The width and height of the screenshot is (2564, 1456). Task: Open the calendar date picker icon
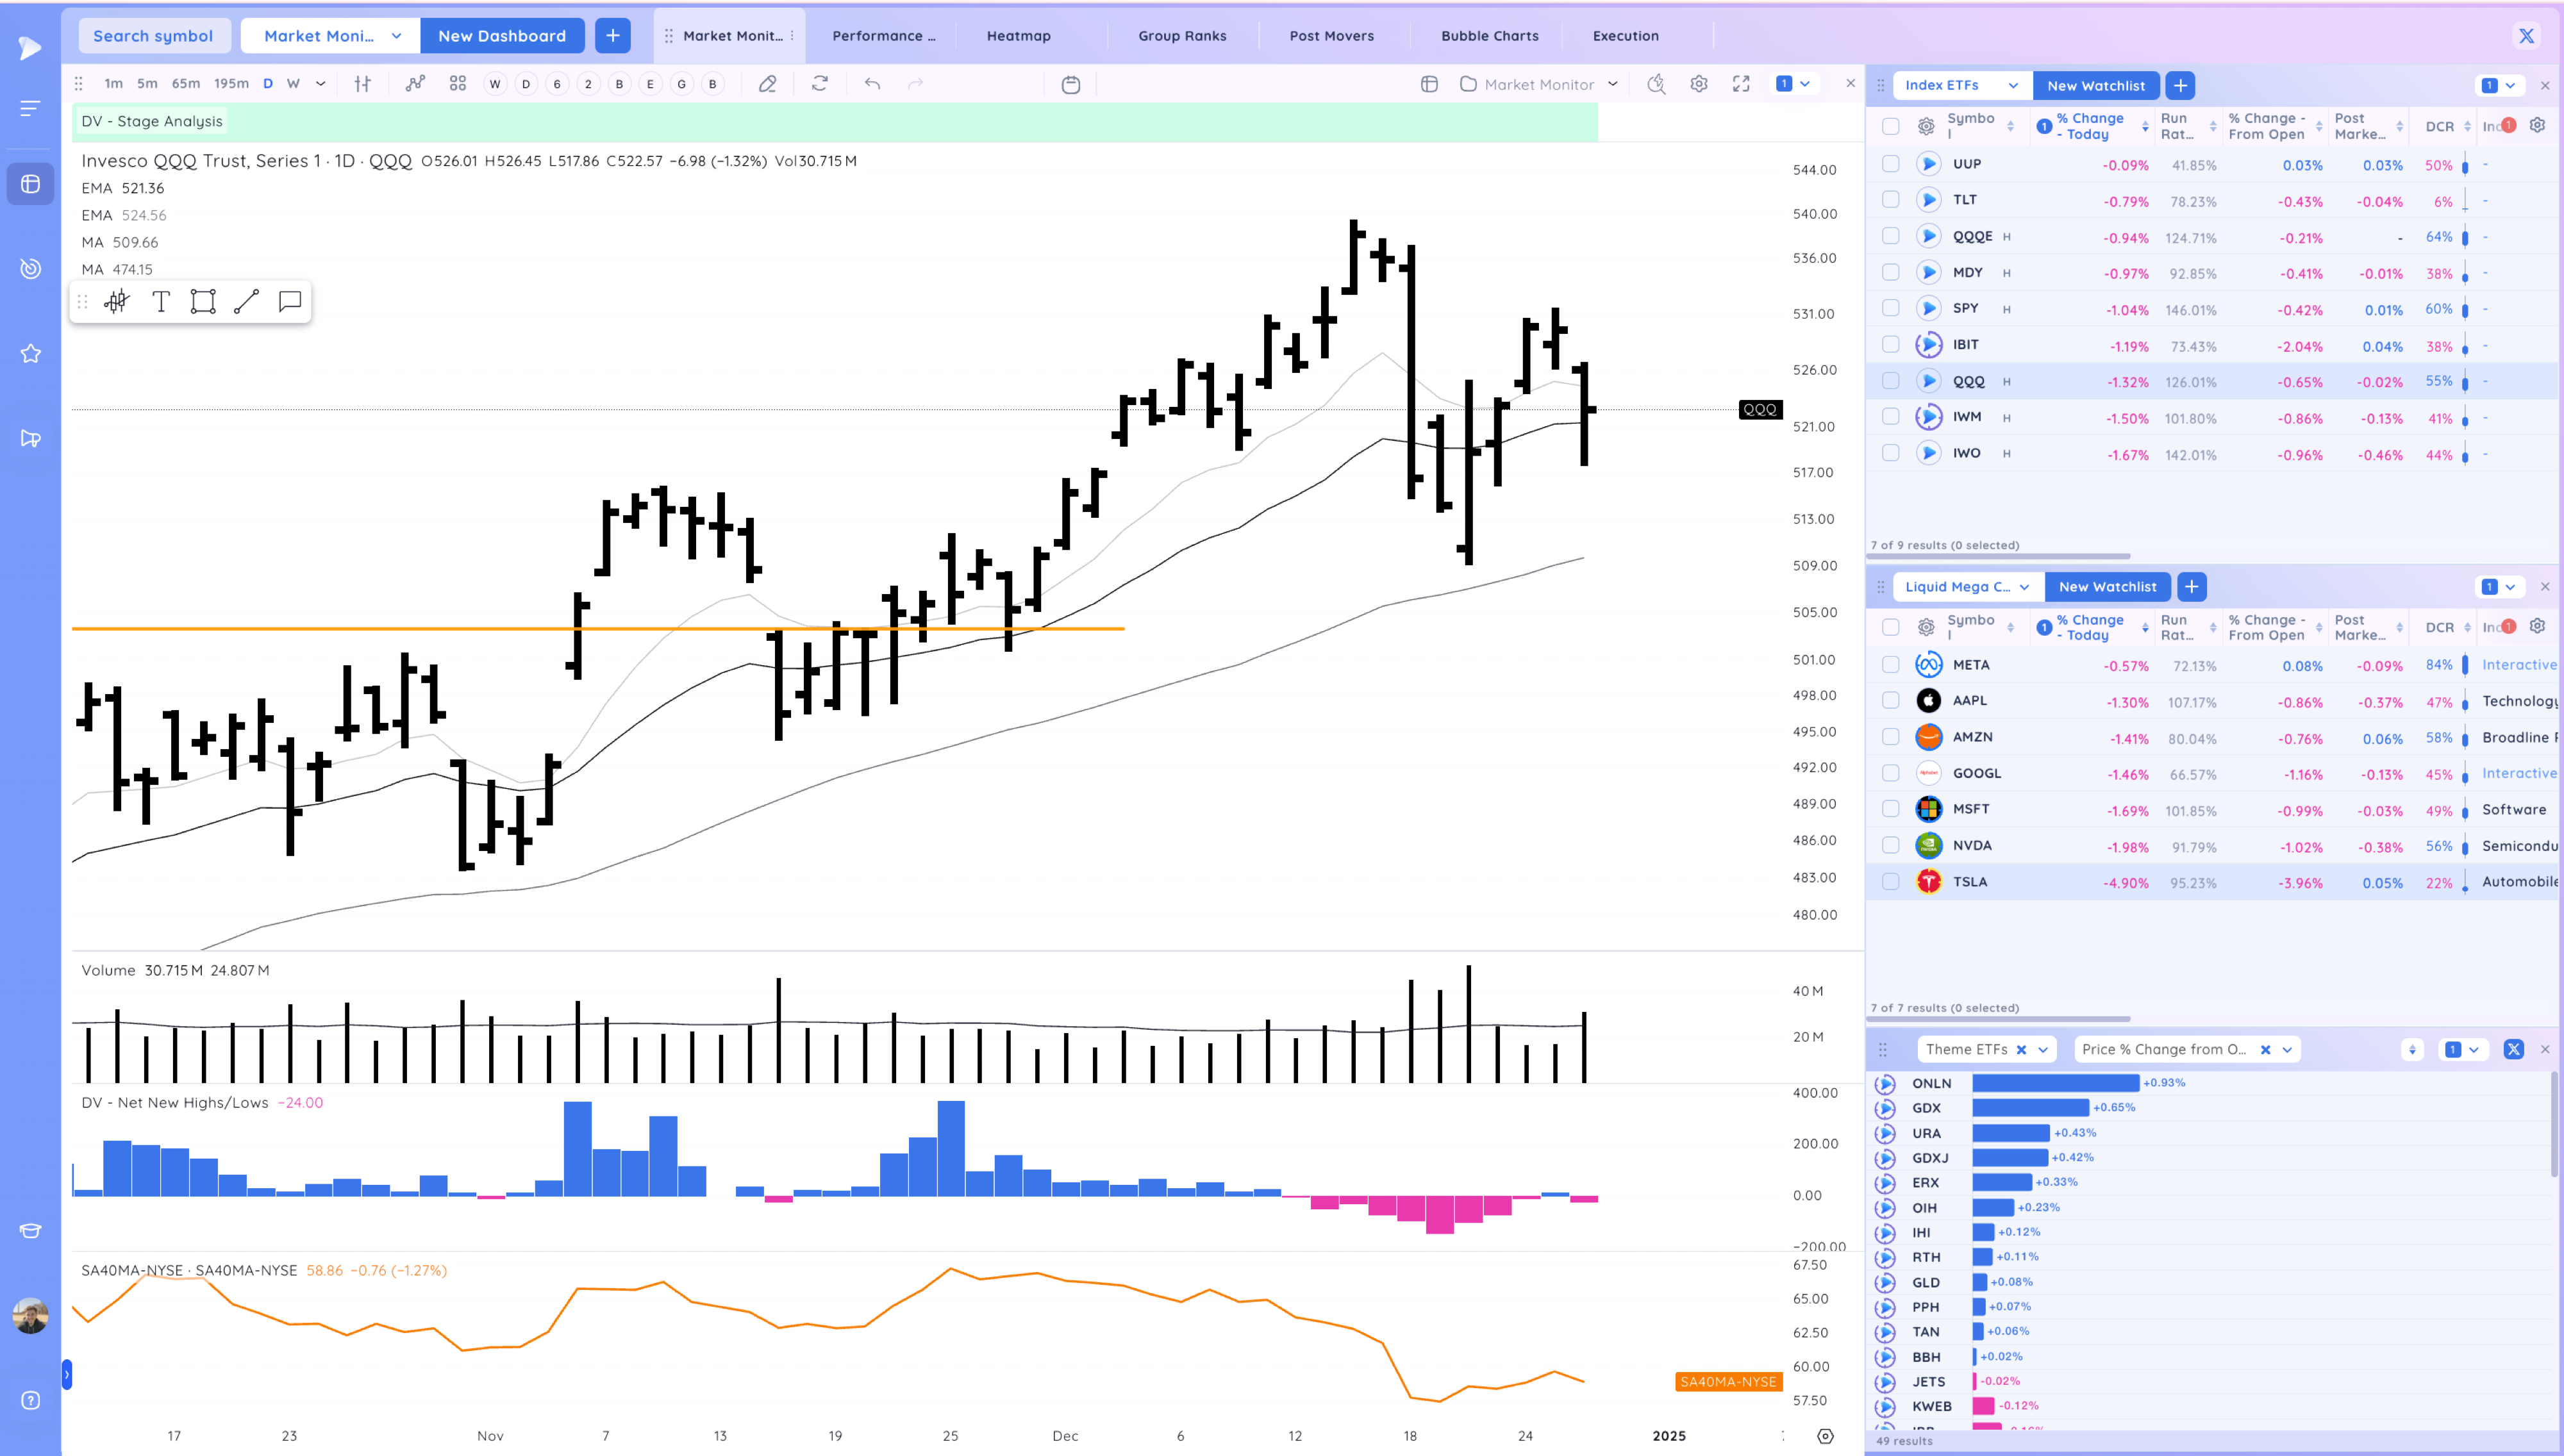[x=1071, y=84]
